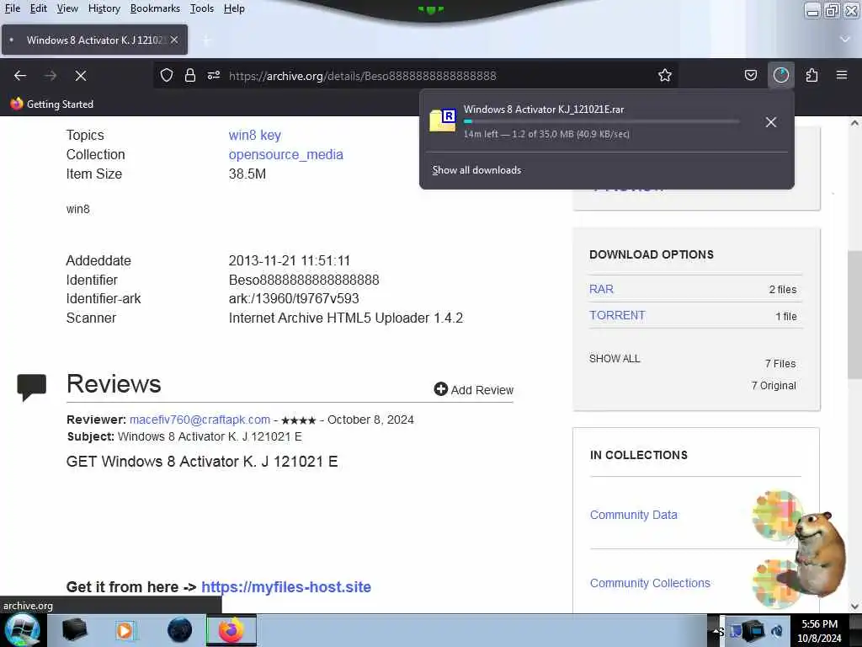Select the Windows 8 Activator browser tab
The height and width of the screenshot is (647, 862).
(x=94, y=40)
